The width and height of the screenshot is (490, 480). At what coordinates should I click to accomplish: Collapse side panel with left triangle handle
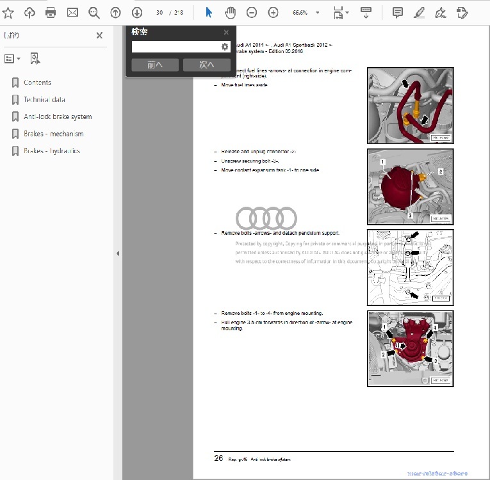point(118,253)
